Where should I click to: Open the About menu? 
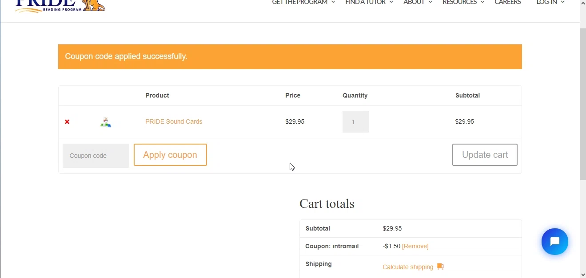tap(414, 3)
